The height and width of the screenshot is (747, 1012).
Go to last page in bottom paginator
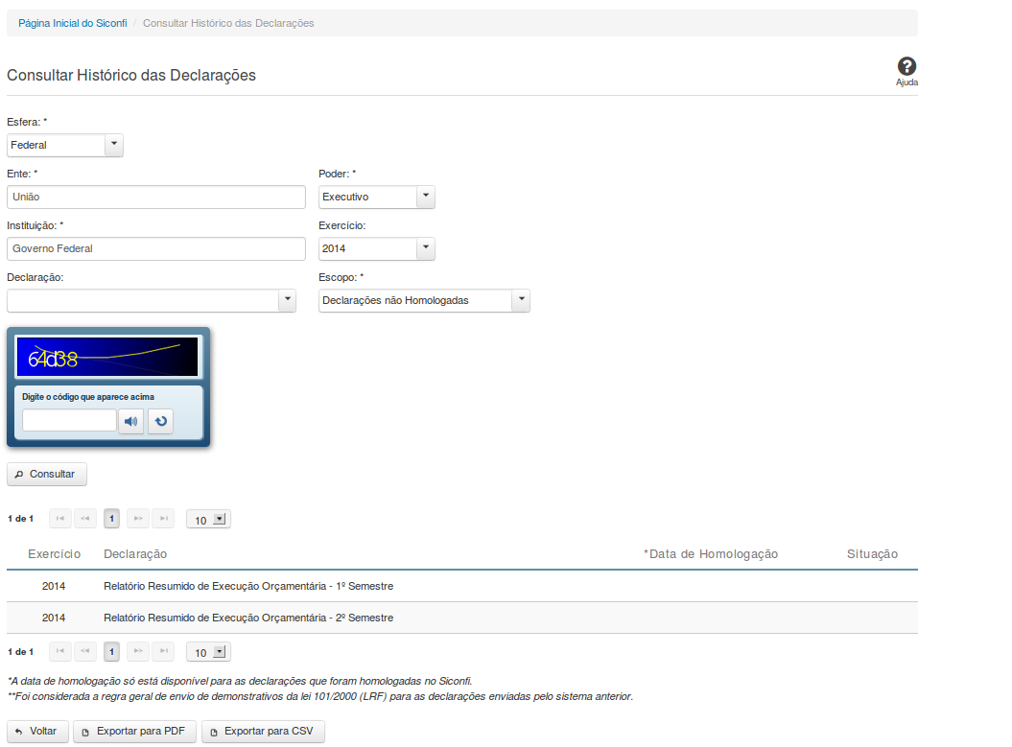(163, 652)
